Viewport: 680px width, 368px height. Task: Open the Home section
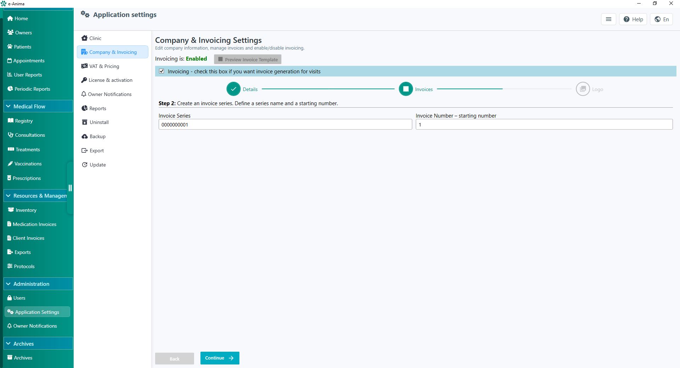[20, 18]
